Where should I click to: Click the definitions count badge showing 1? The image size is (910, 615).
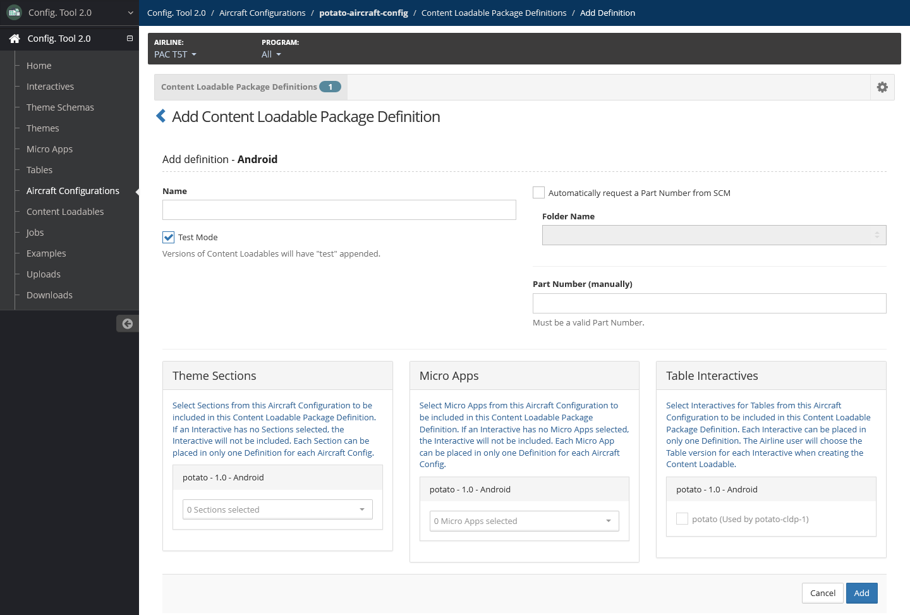click(330, 87)
